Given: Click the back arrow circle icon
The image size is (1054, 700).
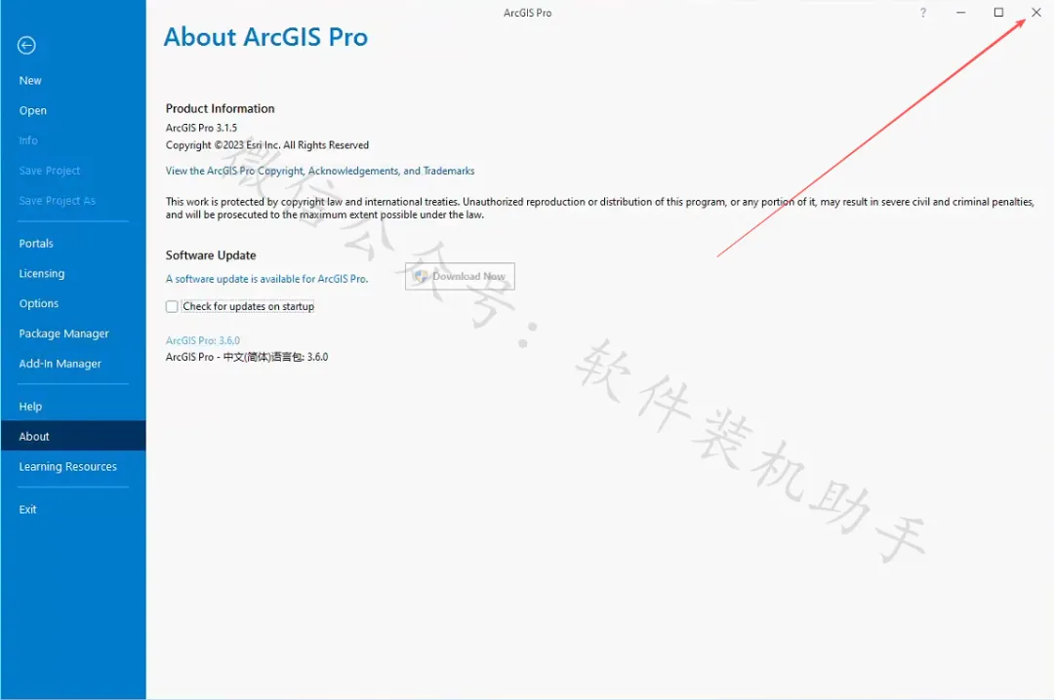Looking at the screenshot, I should pos(27,45).
